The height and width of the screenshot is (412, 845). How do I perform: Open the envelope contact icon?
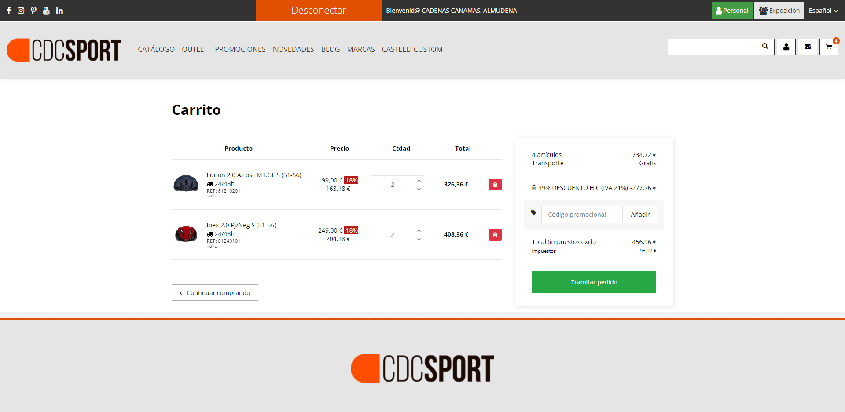[808, 47]
